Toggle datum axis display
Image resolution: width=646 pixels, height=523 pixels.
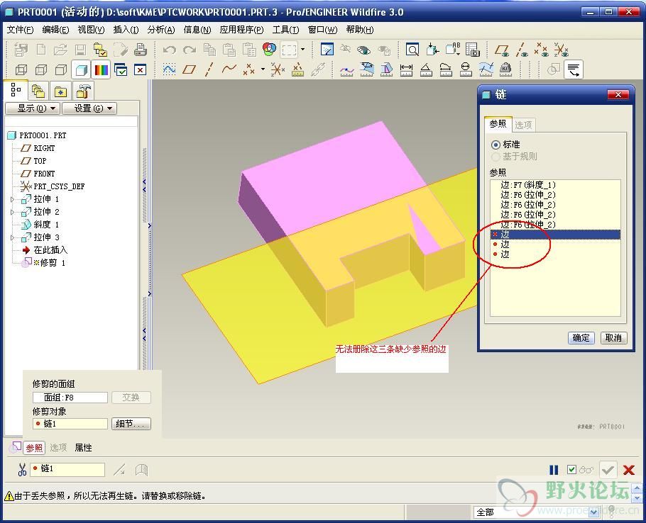pos(522,50)
